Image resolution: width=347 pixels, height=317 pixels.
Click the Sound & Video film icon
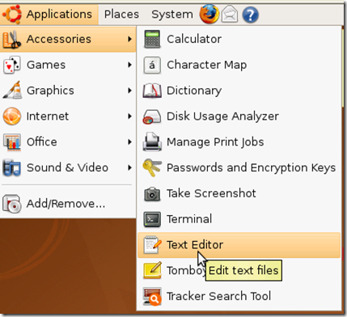11,167
